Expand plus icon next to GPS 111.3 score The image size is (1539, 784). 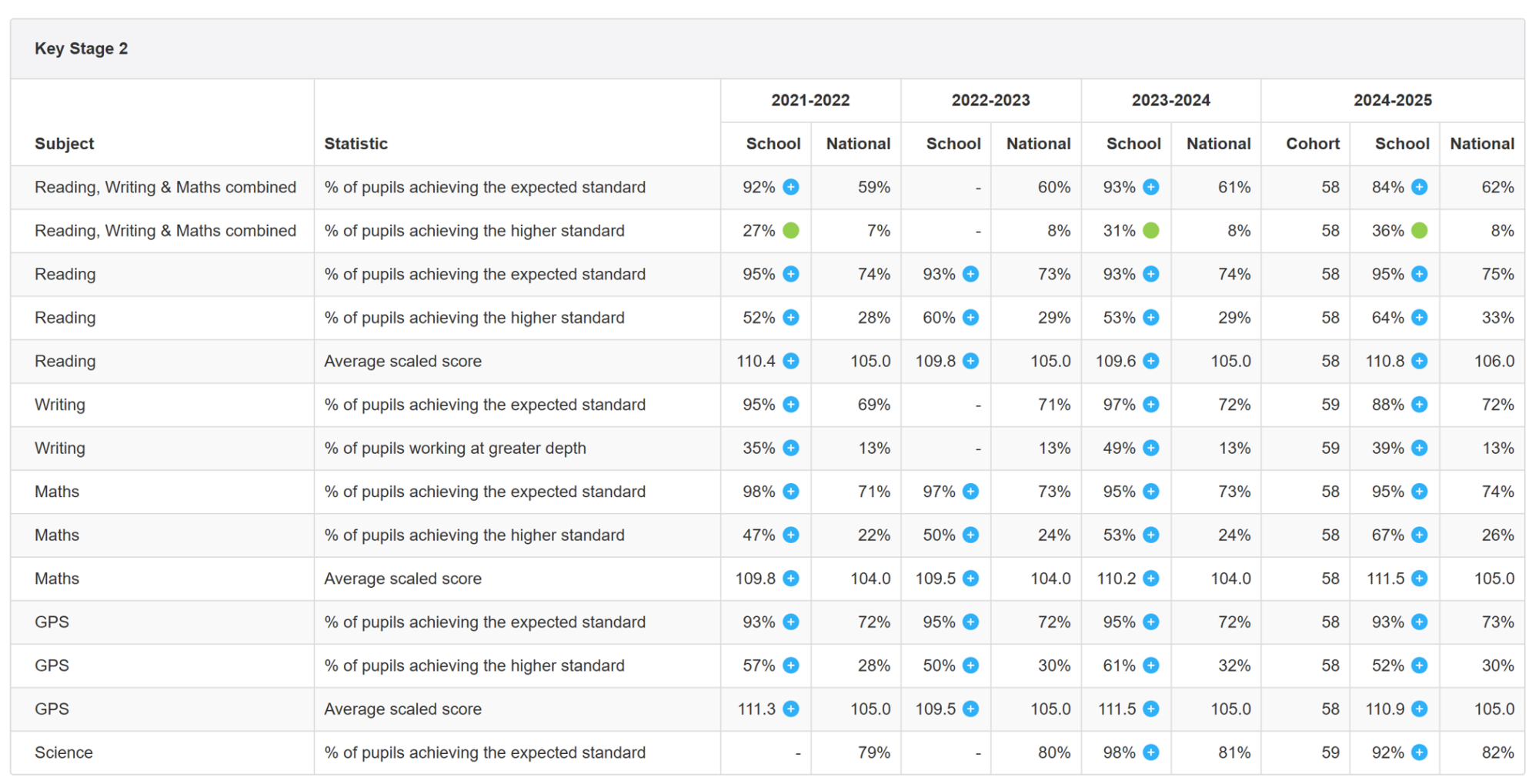point(790,709)
